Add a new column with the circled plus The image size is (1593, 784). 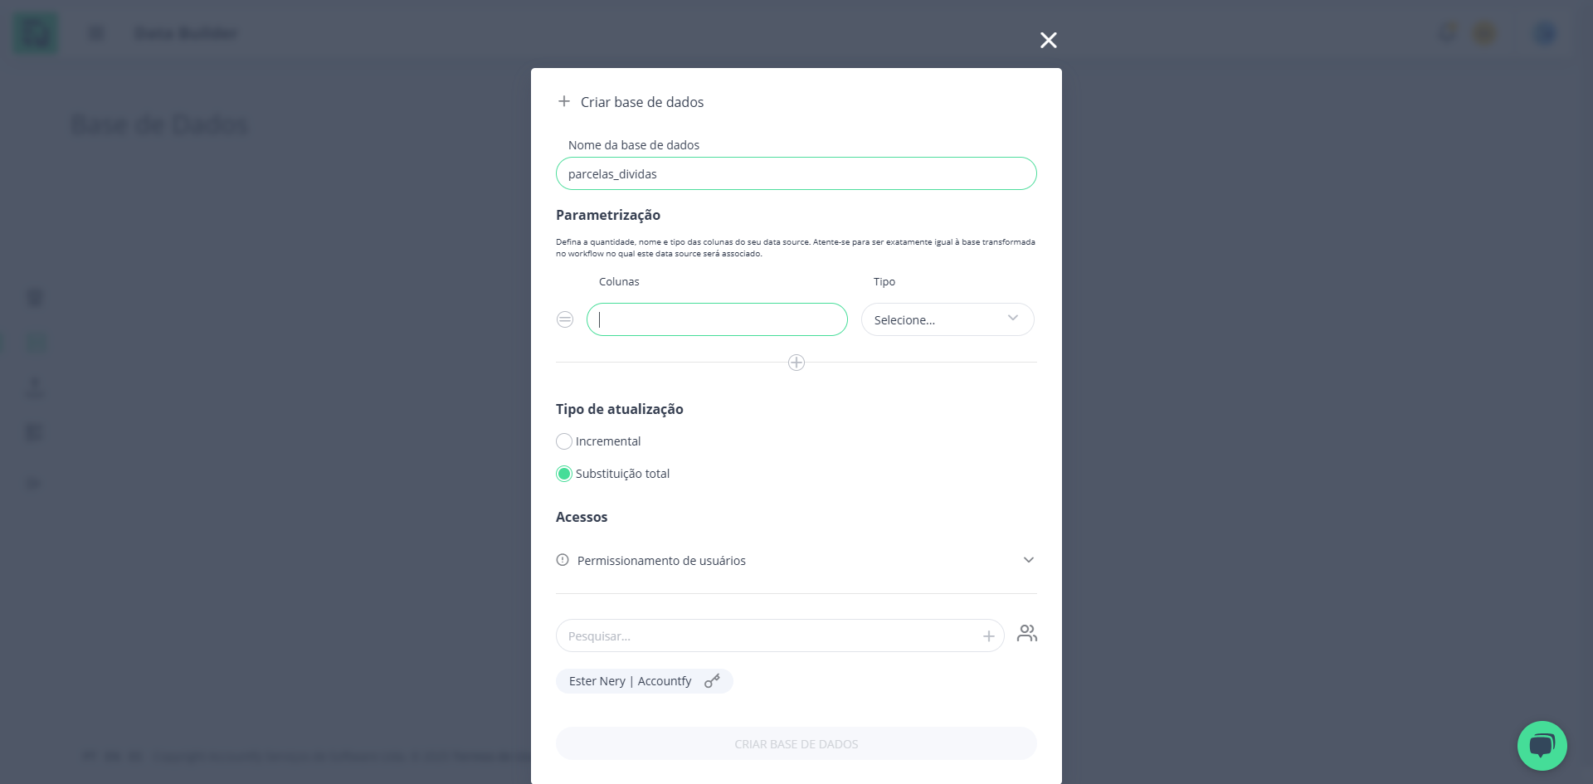coord(796,363)
